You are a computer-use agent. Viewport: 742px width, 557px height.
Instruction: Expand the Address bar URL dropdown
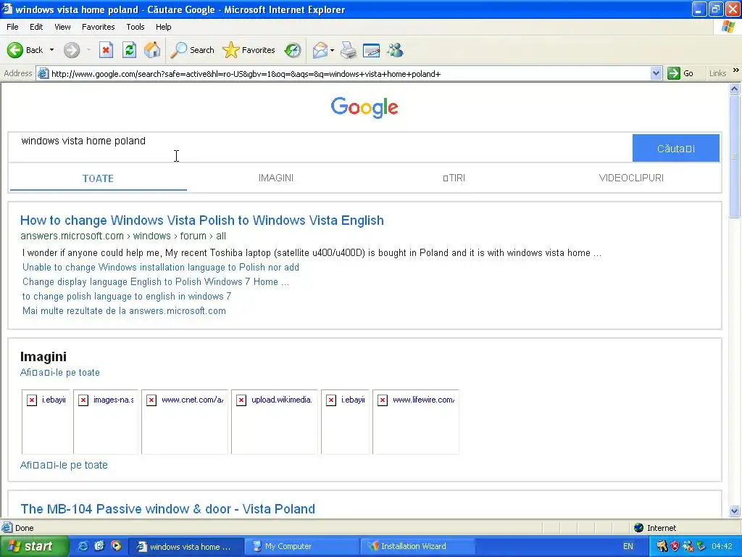(x=656, y=73)
